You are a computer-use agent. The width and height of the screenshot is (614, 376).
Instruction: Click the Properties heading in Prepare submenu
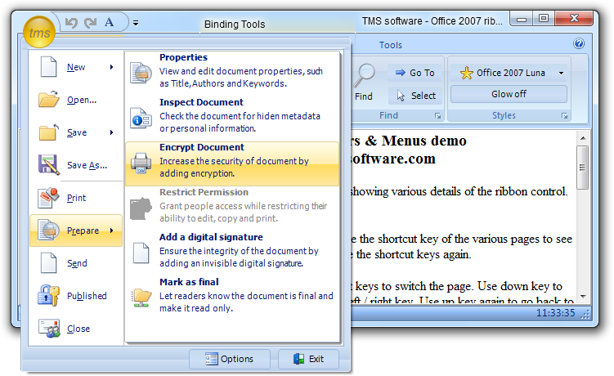pos(183,57)
